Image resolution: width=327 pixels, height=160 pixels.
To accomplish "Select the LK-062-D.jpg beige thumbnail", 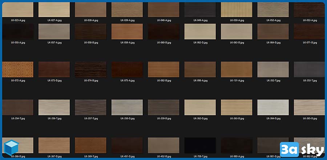I will (200, 32).
